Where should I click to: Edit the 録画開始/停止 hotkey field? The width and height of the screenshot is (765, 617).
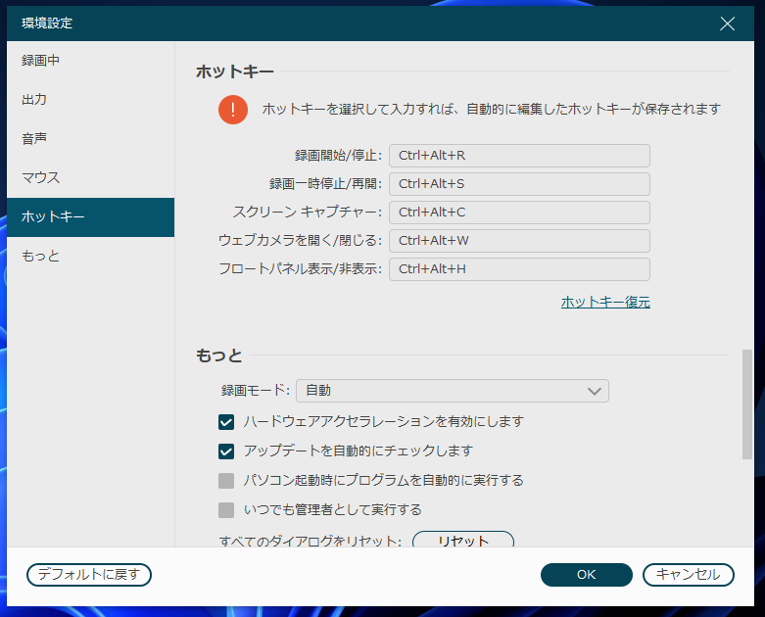[519, 156]
